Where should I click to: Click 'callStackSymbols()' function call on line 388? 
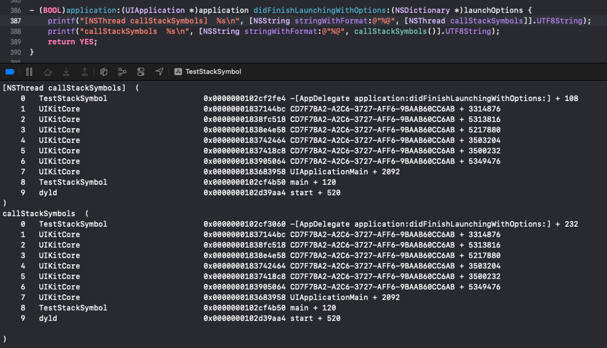(x=395, y=31)
